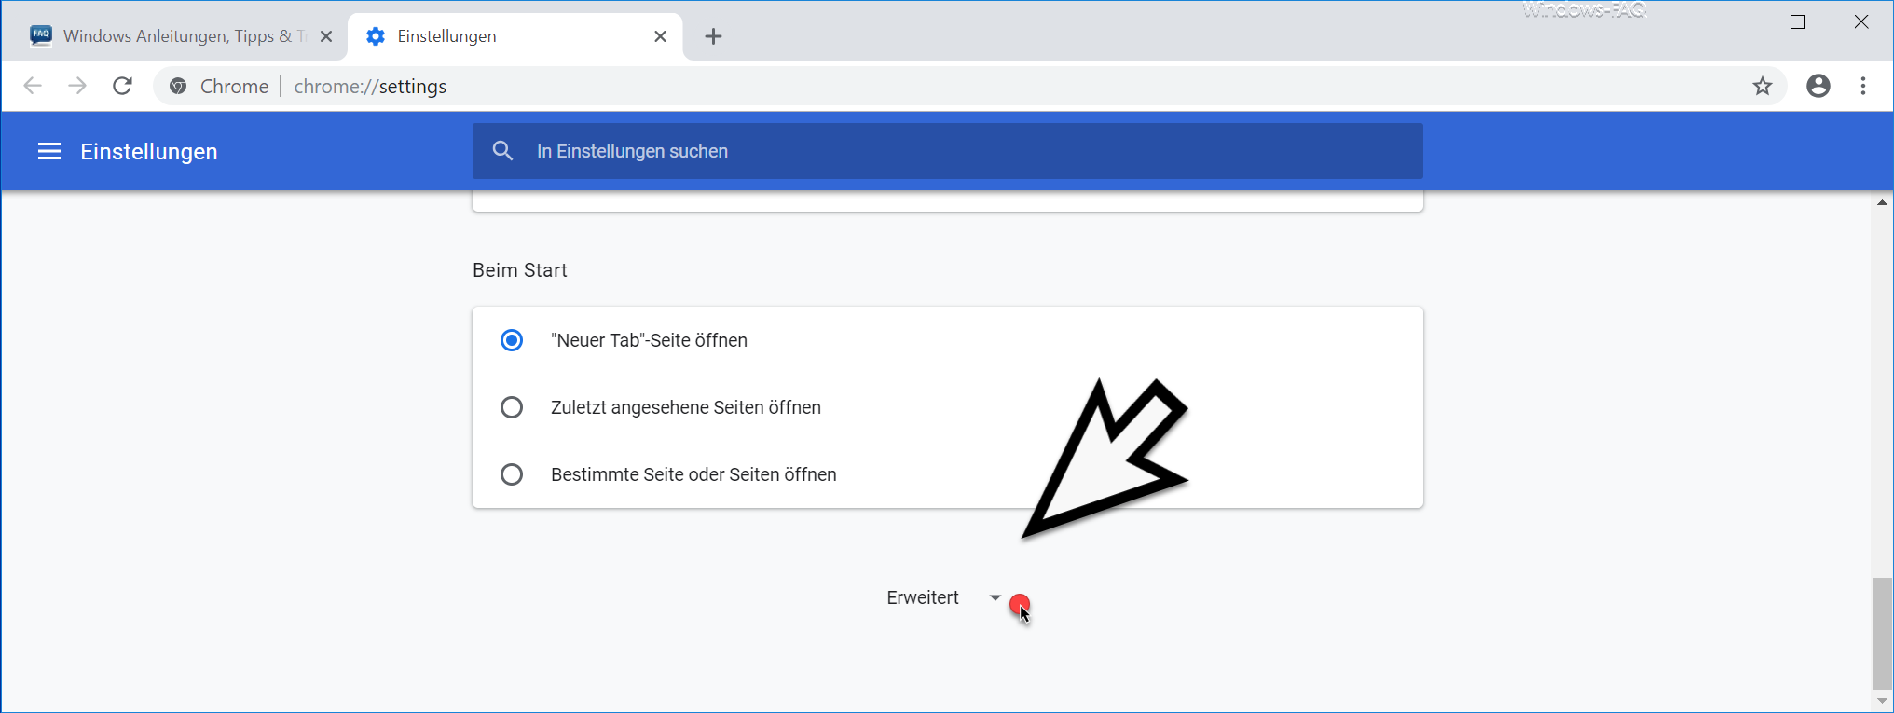Open a new tab with plus
The image size is (1894, 713).
coord(713,36)
